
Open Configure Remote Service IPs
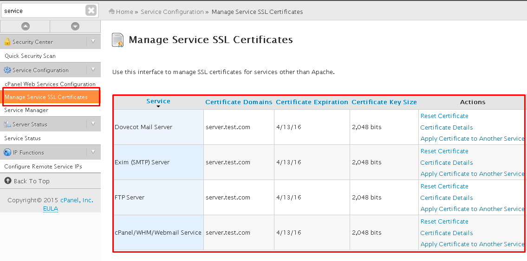(43, 167)
